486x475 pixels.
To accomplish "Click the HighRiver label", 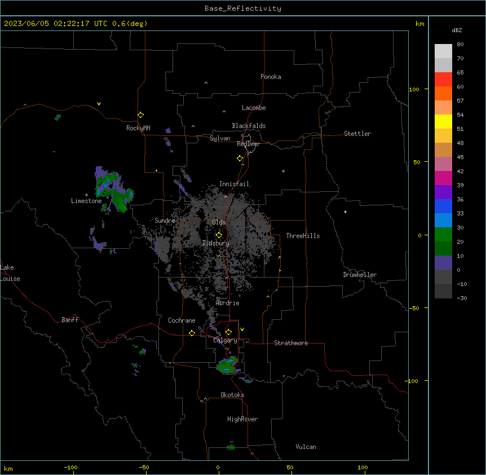I will pos(242,419).
